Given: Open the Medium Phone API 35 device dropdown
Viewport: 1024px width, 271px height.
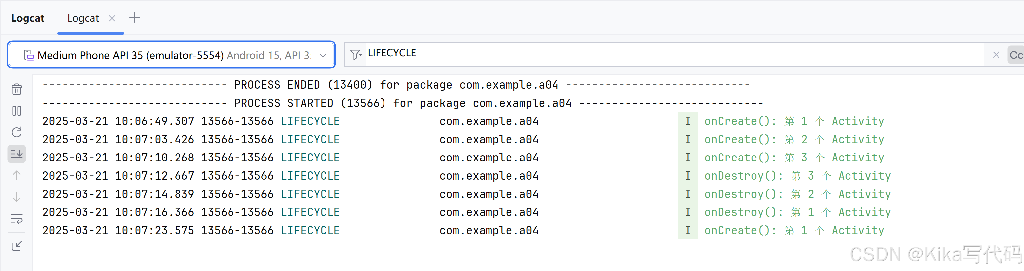Looking at the screenshot, I should point(171,55).
